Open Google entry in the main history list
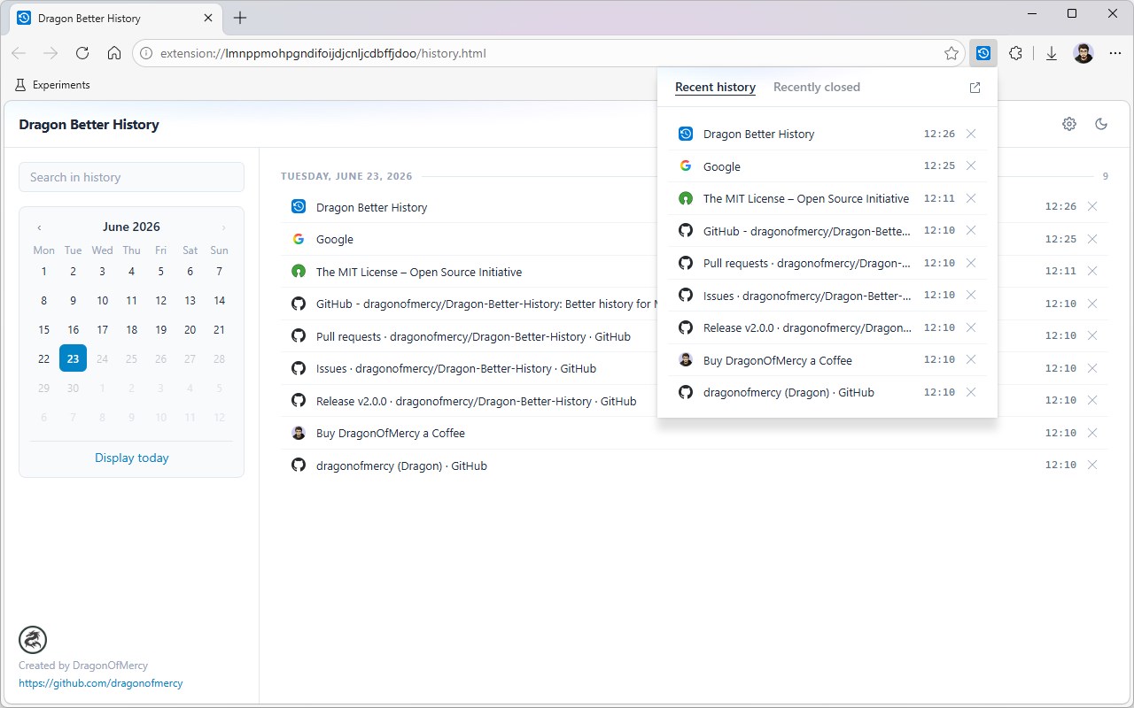This screenshot has height=708, width=1134. coord(335,239)
